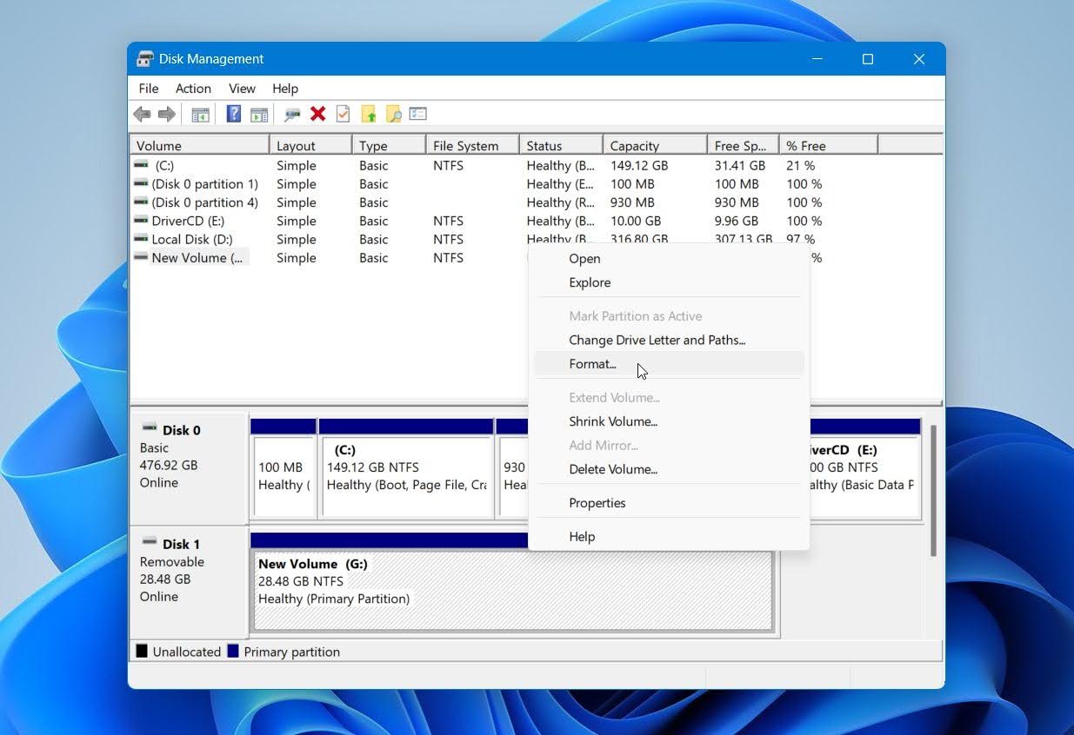The image size is (1074, 735).
Task: Click the 31.41 GB free space cell
Action: (740, 165)
